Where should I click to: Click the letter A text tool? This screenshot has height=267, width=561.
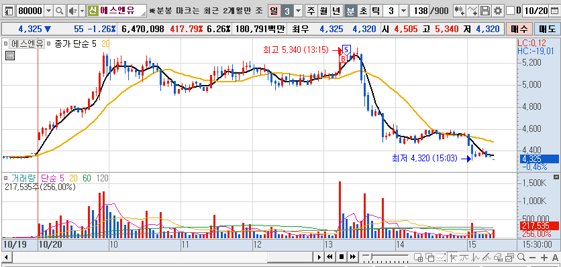coord(555,257)
